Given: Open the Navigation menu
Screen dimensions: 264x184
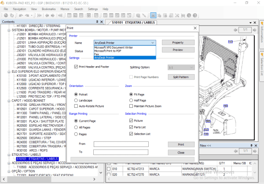Looking at the screenshot, I should pos(19,9).
